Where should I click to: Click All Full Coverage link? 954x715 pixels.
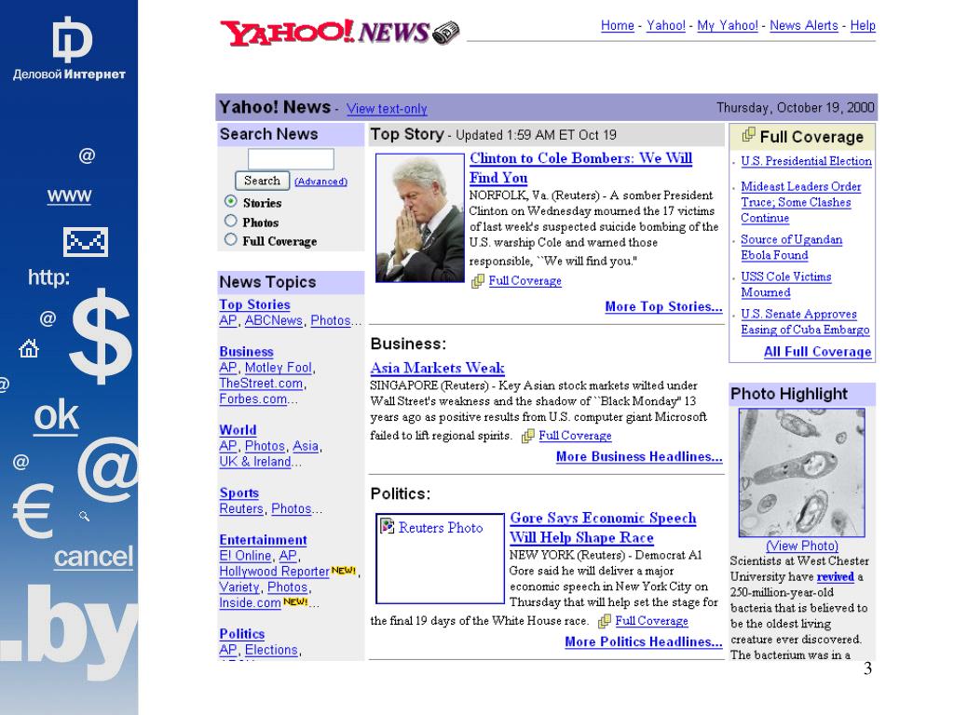818,351
